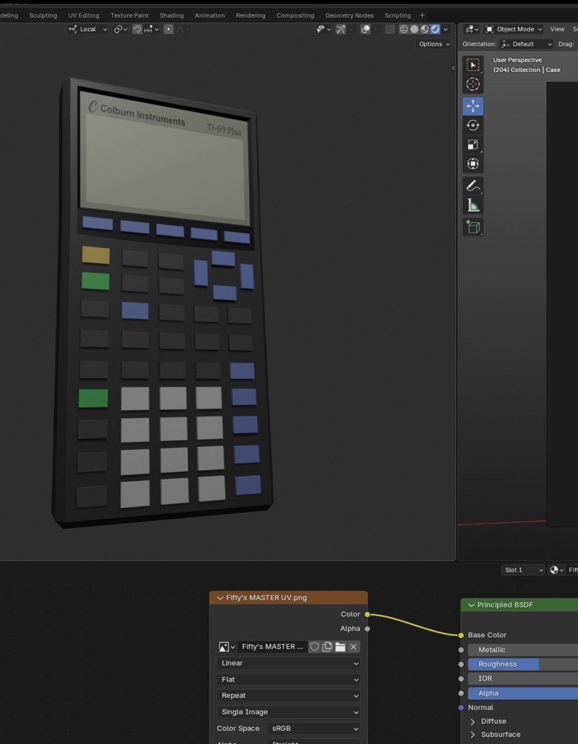Select the Transform tool
The width and height of the screenshot is (578, 744).
pyautogui.click(x=473, y=164)
